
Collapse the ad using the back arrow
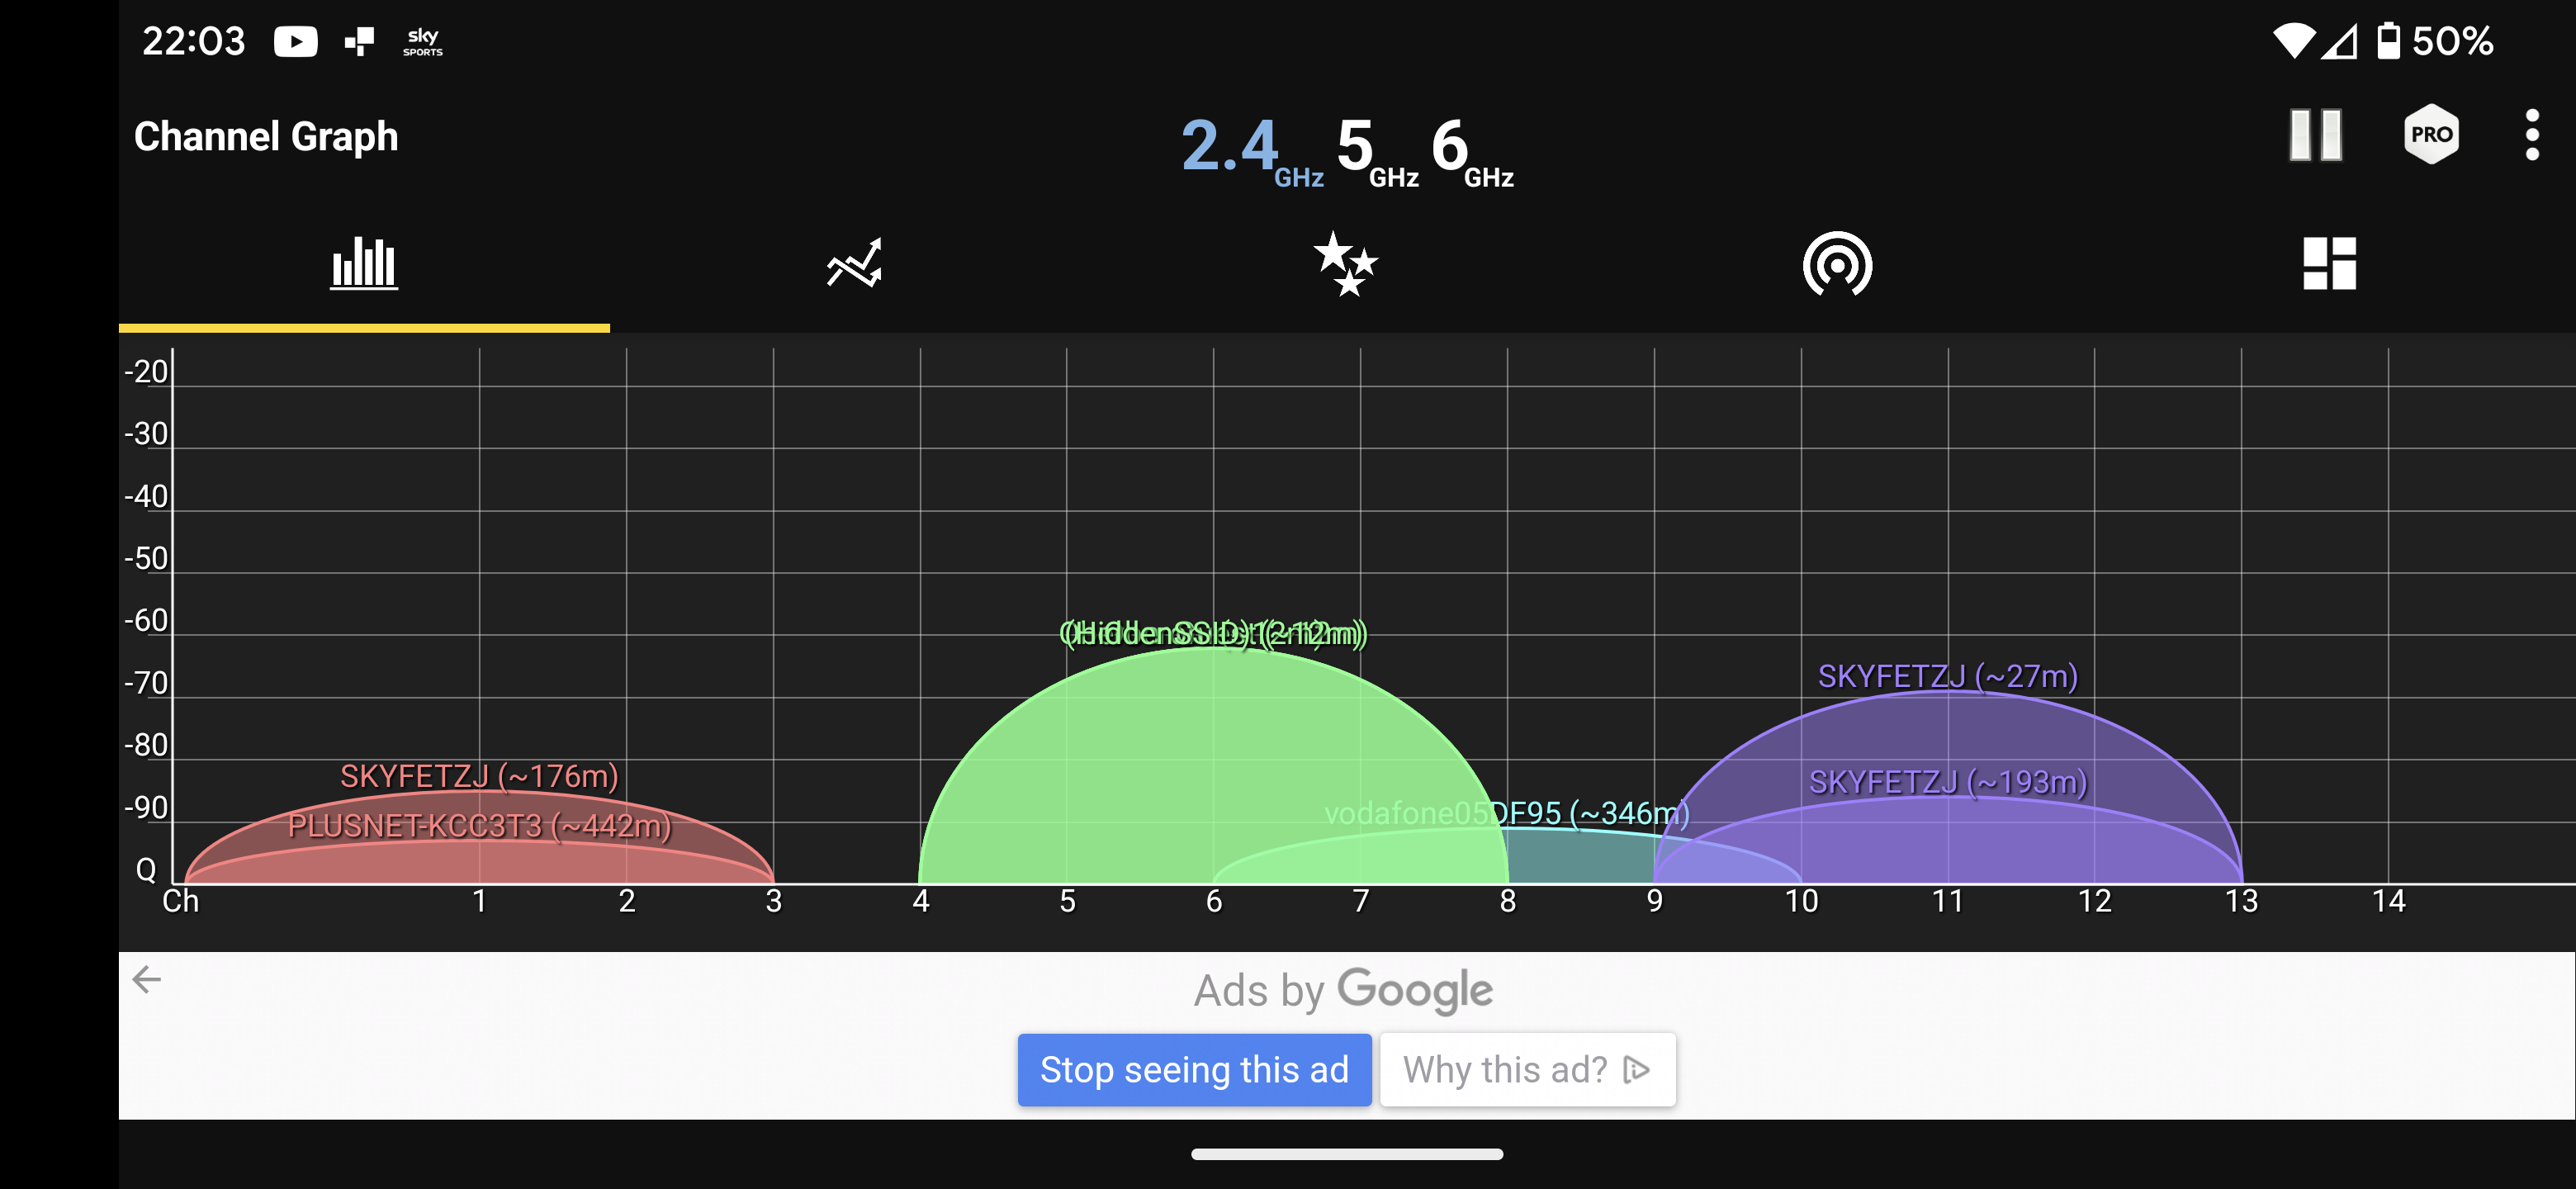click(x=148, y=980)
